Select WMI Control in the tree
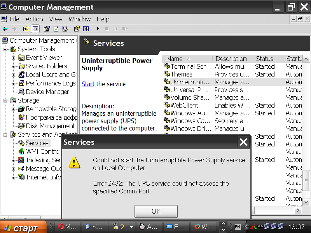The image size is (311, 233). pos(43,151)
